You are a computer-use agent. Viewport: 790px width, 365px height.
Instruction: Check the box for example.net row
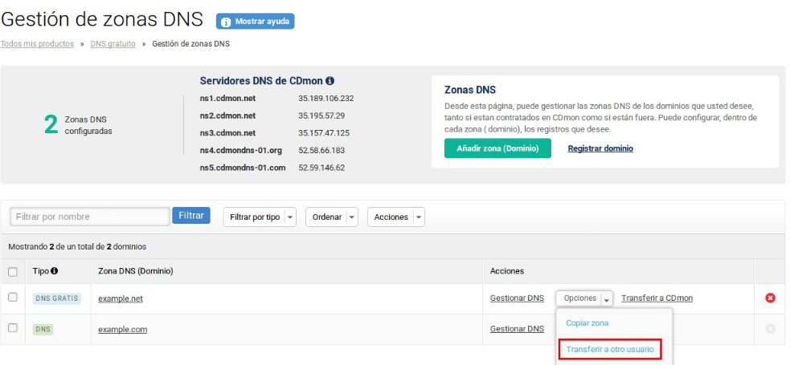click(13, 298)
